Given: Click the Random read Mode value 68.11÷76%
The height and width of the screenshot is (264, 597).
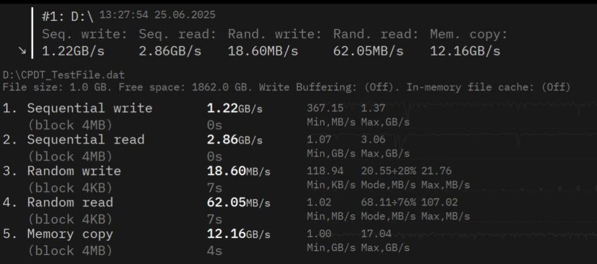Looking at the screenshot, I should tap(386, 202).
